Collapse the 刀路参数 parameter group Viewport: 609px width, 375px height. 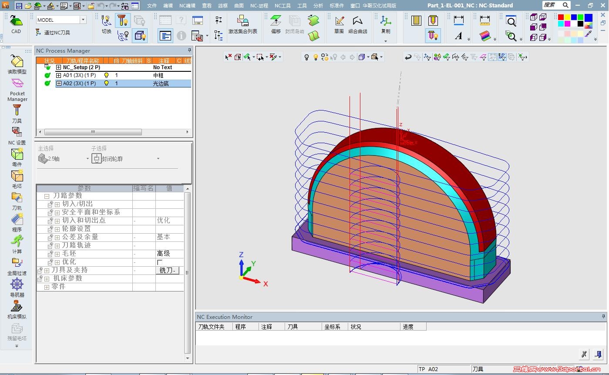pyautogui.click(x=47, y=196)
